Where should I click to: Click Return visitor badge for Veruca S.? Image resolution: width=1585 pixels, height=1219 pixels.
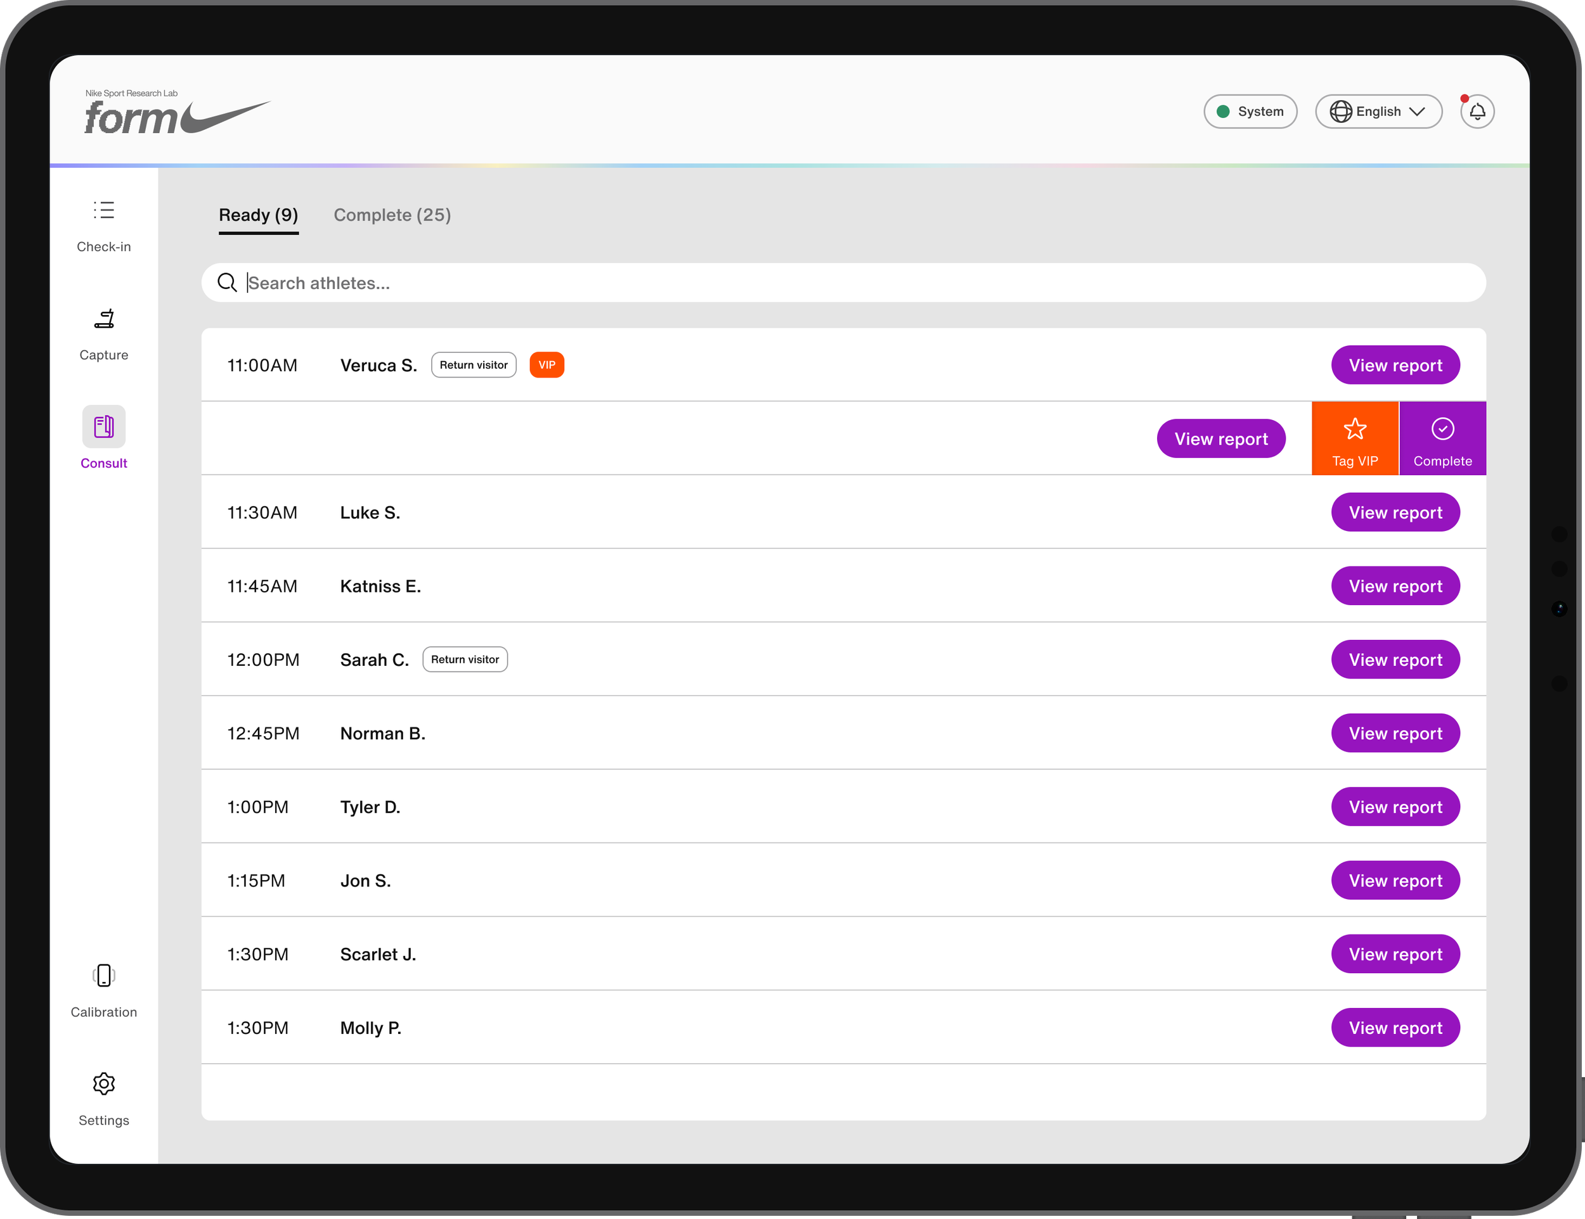click(x=474, y=365)
